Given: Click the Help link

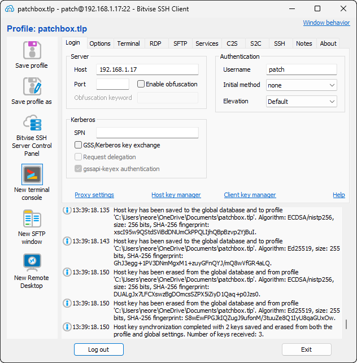Looking at the screenshot, I should tap(339, 195).
